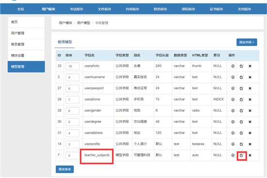Click the check icon for usertruename row

click(233, 77)
